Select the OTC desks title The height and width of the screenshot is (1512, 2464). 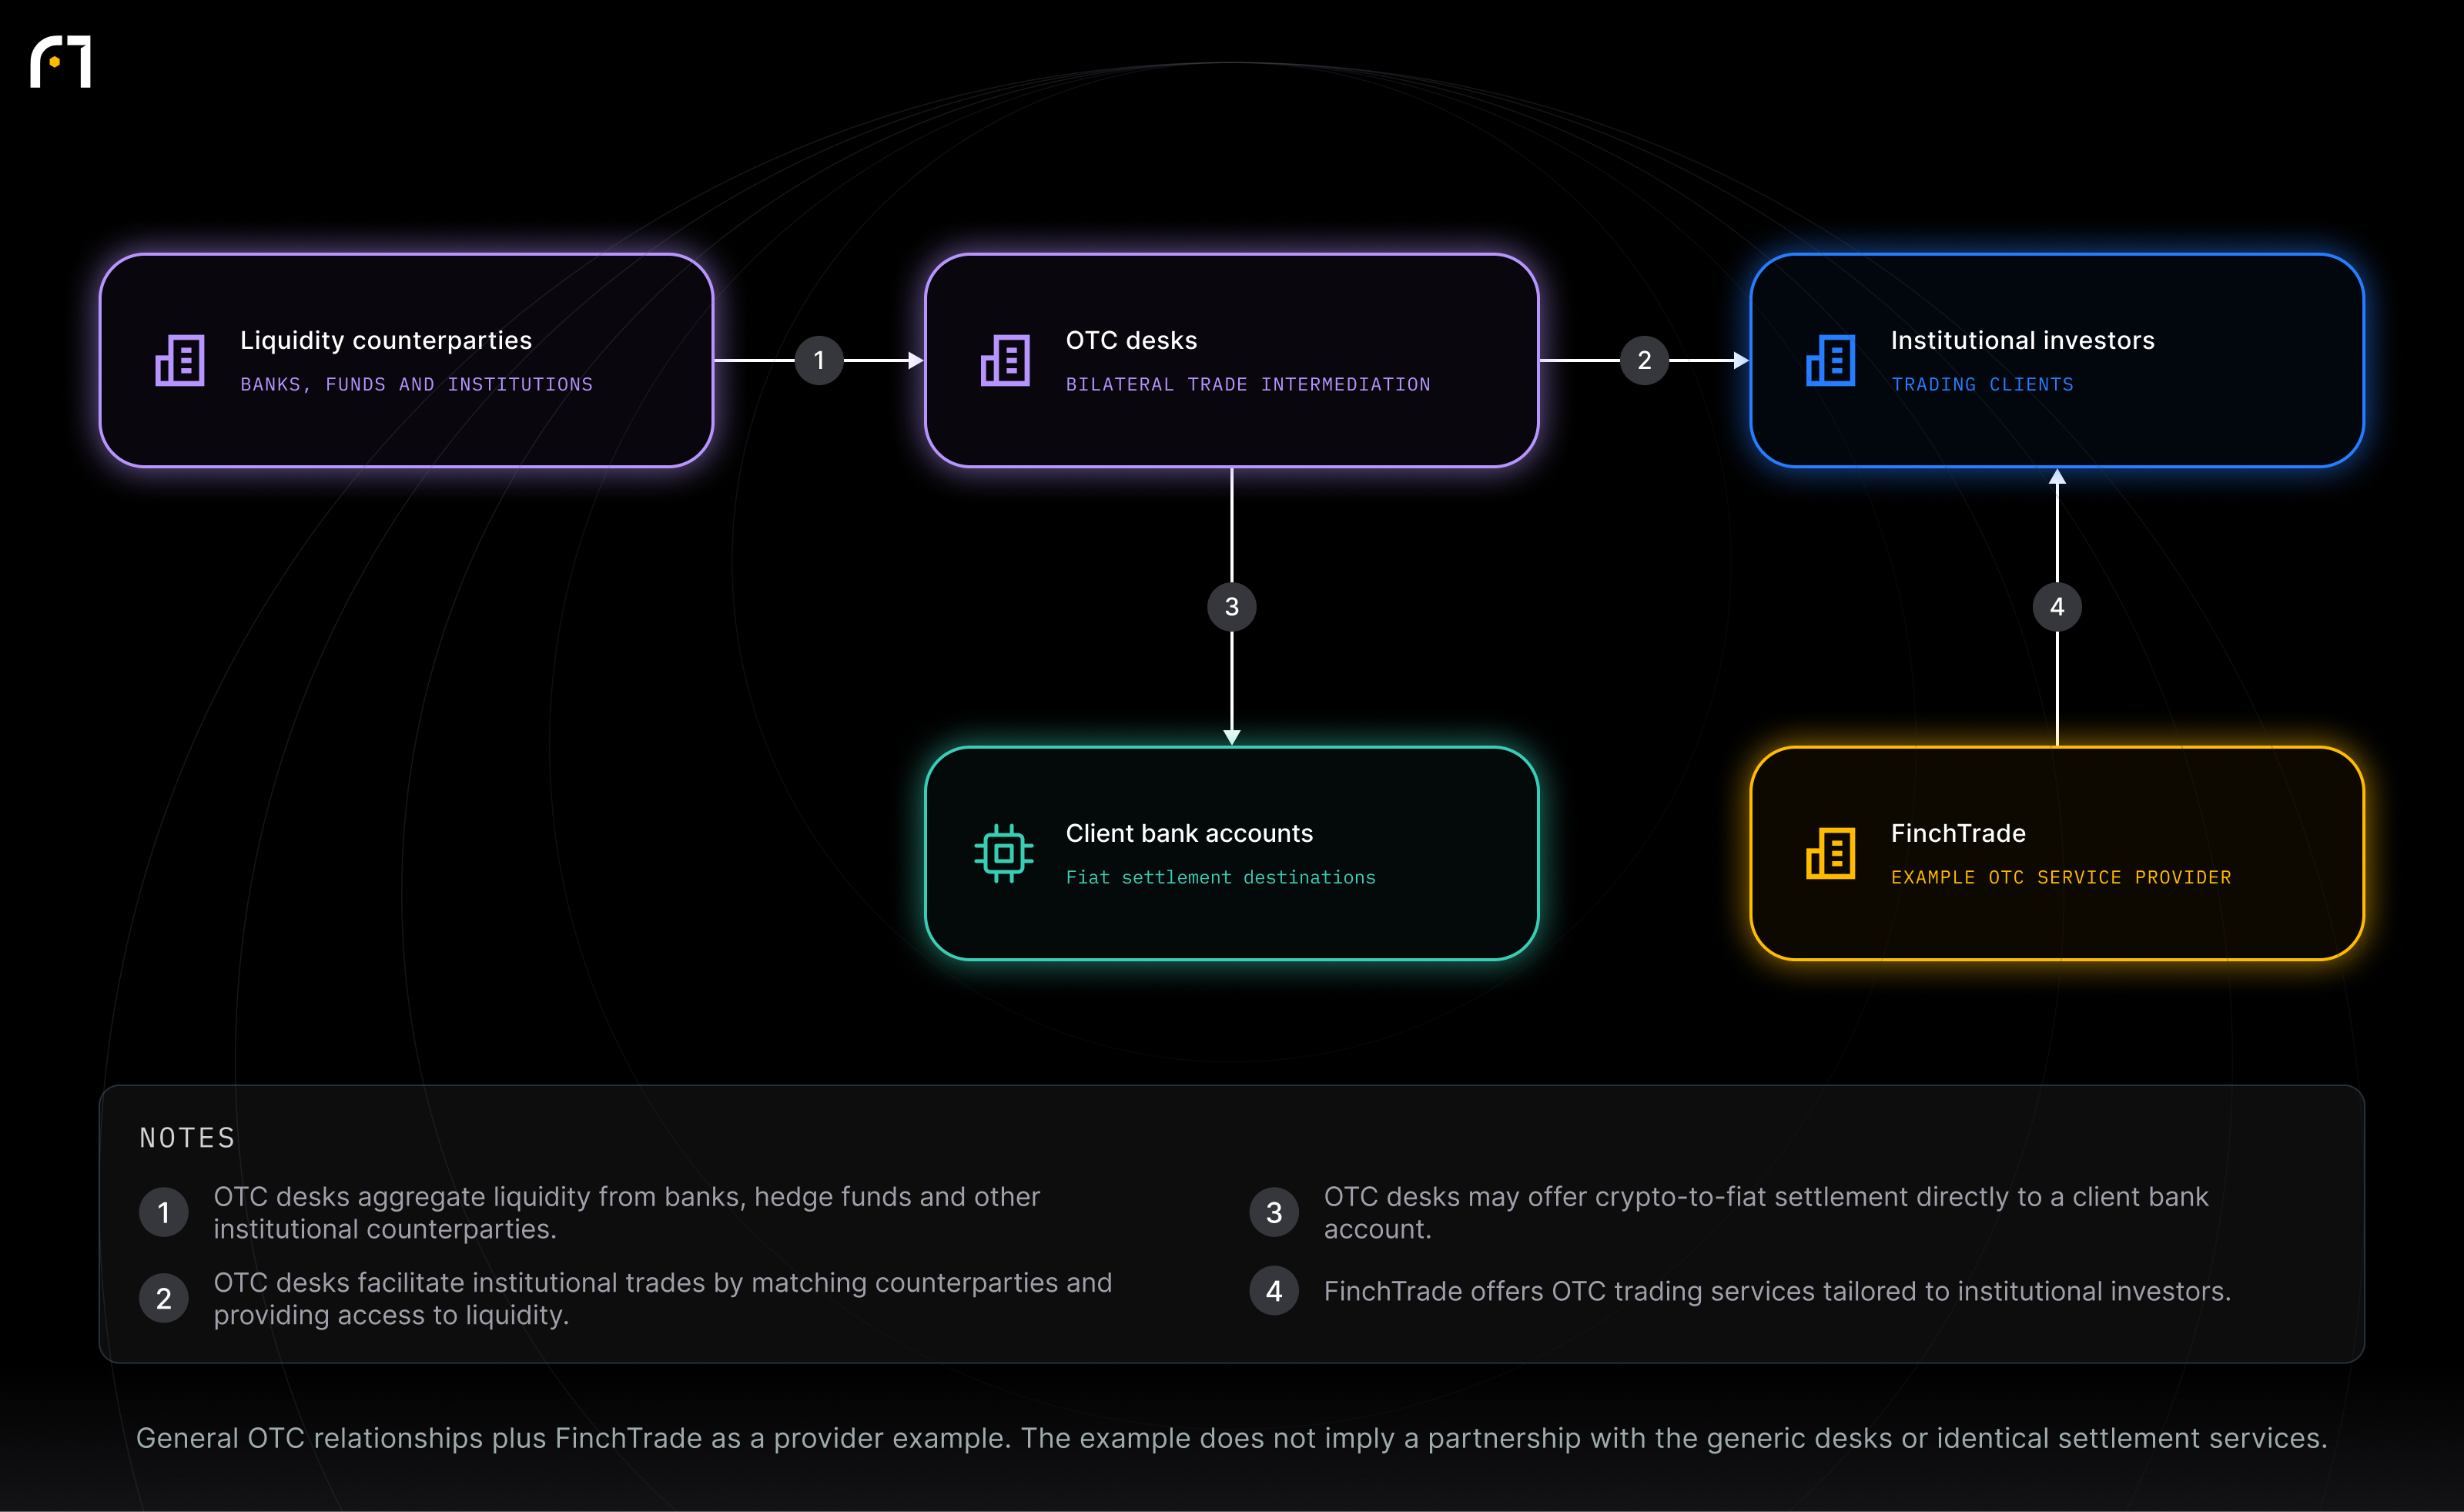pyautogui.click(x=1131, y=340)
